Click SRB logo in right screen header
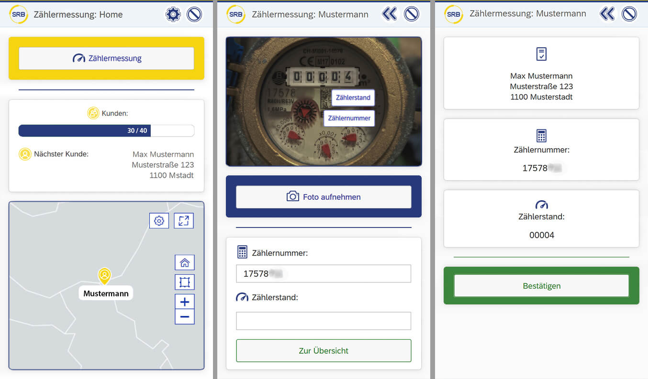Screen dimensions: 648x379 pos(453,14)
